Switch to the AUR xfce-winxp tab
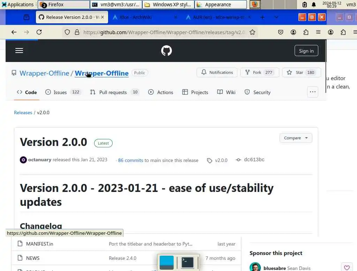 pyautogui.click(x=218, y=17)
